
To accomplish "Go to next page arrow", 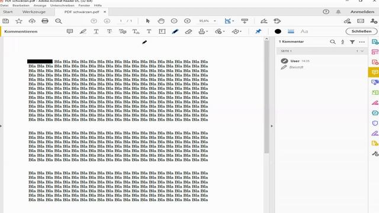I will coord(107,21).
